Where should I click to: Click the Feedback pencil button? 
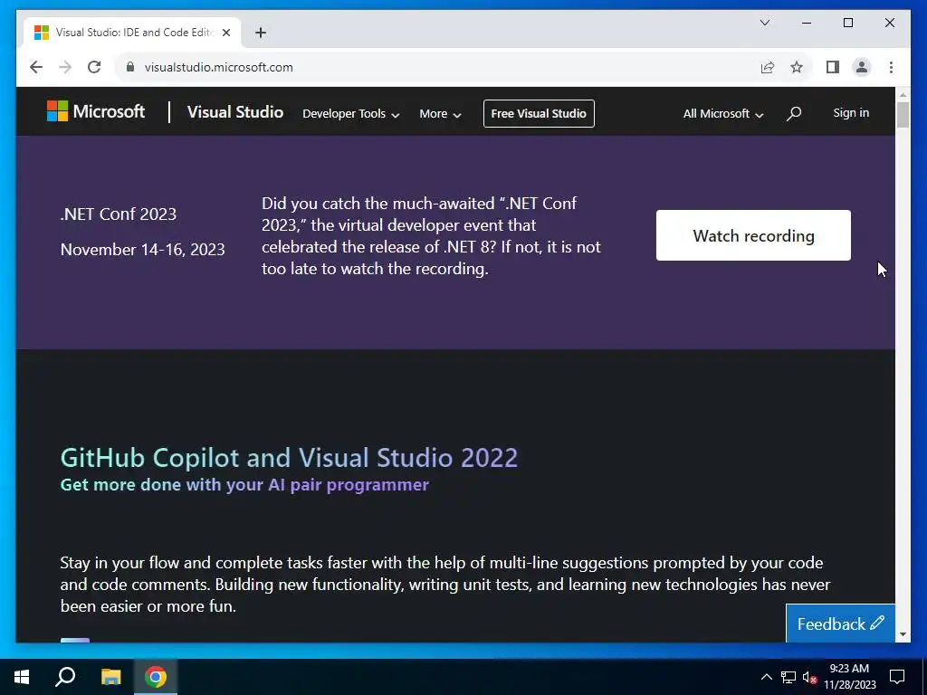pyautogui.click(x=840, y=624)
